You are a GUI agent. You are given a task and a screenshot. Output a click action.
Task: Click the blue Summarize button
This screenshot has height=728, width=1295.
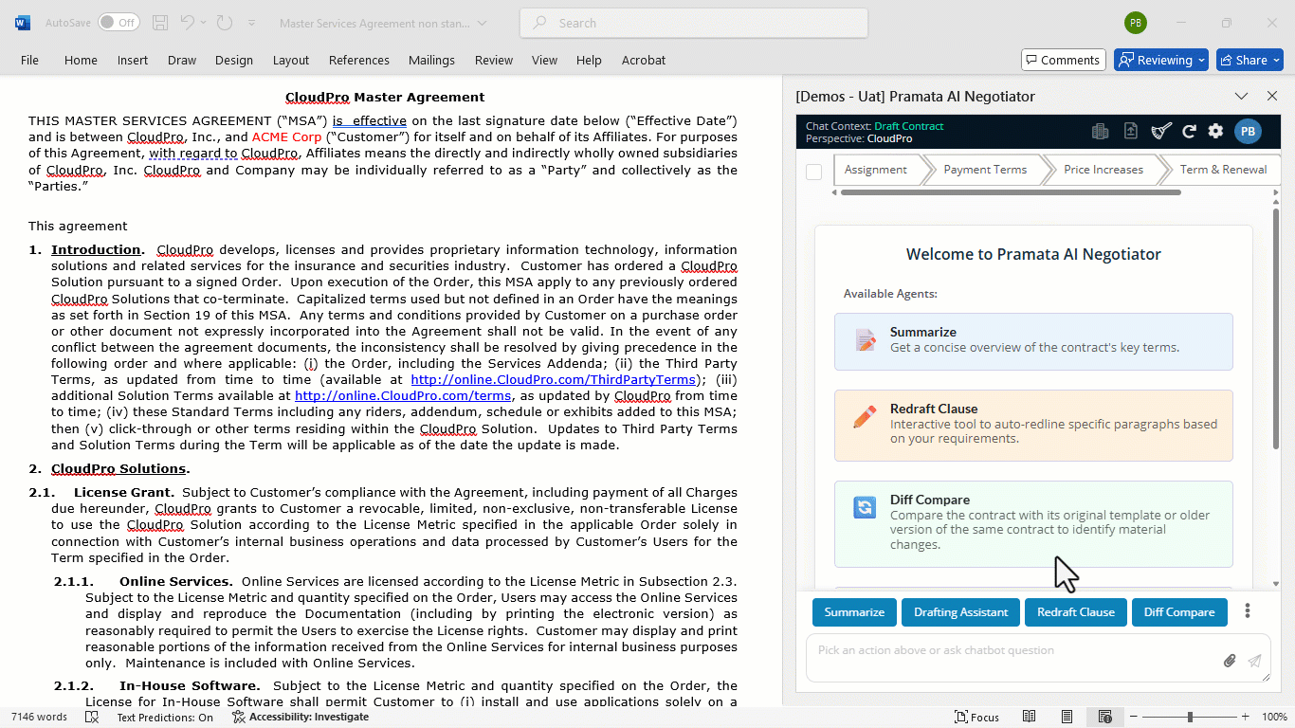854,612
